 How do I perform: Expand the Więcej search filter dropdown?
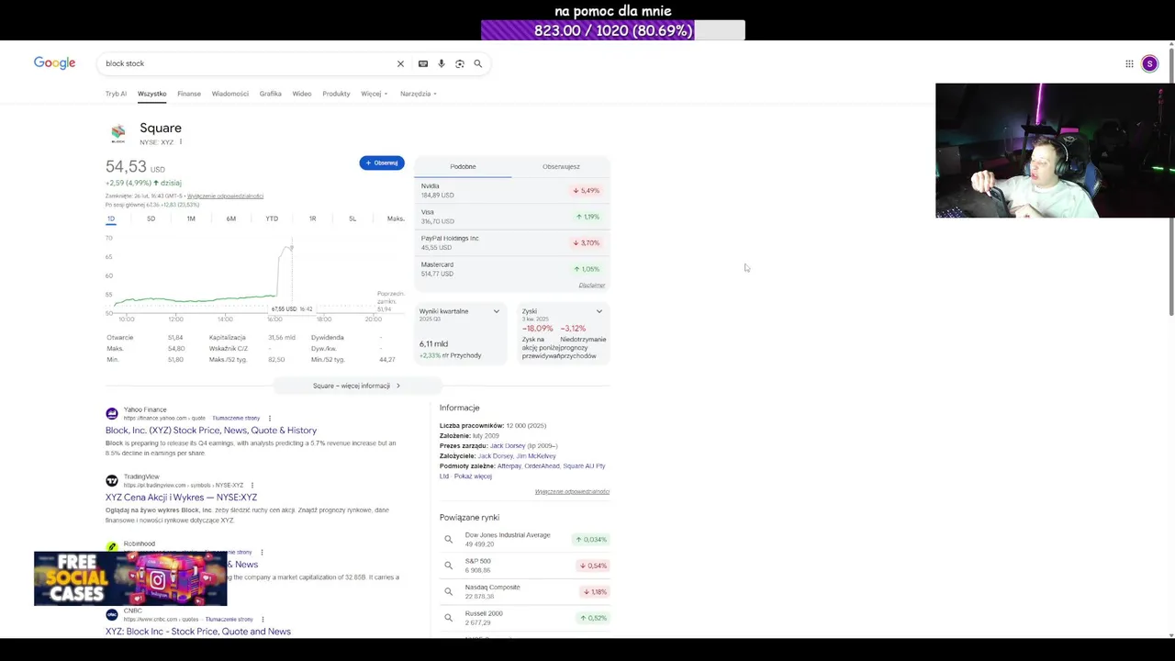click(x=375, y=94)
